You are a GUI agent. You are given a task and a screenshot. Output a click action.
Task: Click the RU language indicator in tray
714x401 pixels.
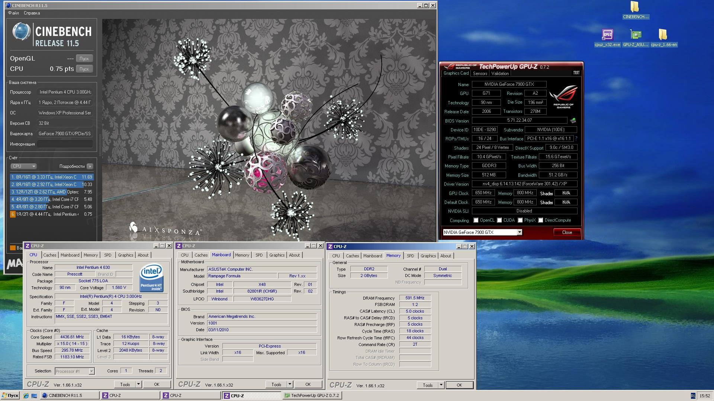(x=693, y=396)
